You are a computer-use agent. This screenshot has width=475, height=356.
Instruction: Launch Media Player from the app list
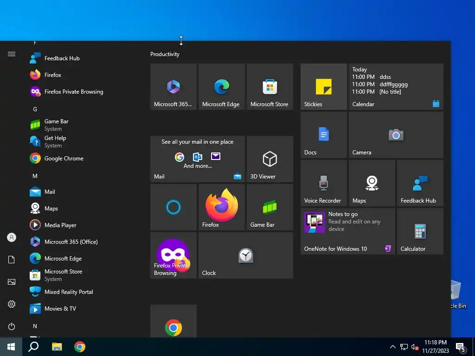82,225
